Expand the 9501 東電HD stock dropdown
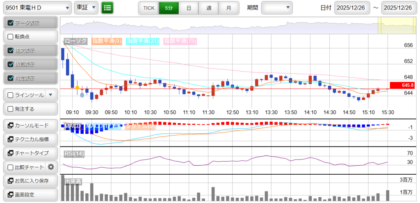The width and height of the screenshot is (420, 203). coord(37,7)
